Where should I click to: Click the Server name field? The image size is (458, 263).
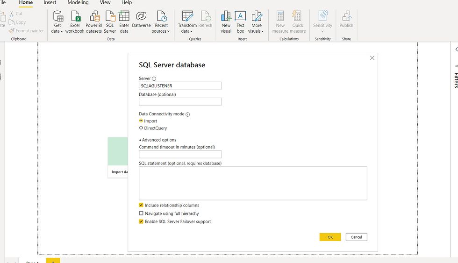[x=180, y=85]
